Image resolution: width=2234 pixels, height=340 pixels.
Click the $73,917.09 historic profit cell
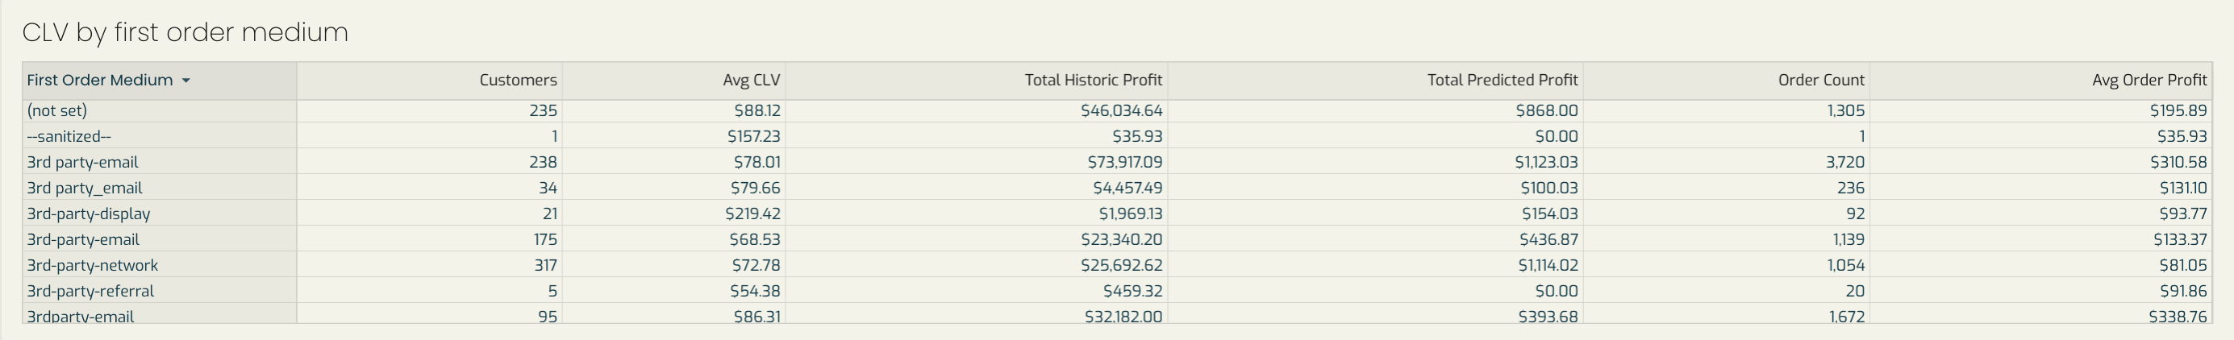click(1125, 162)
